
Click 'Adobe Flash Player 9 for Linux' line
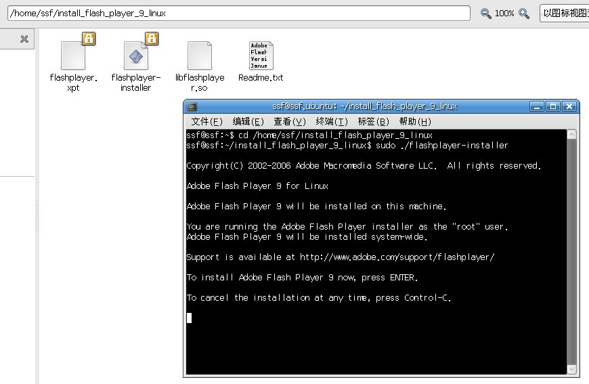point(257,186)
